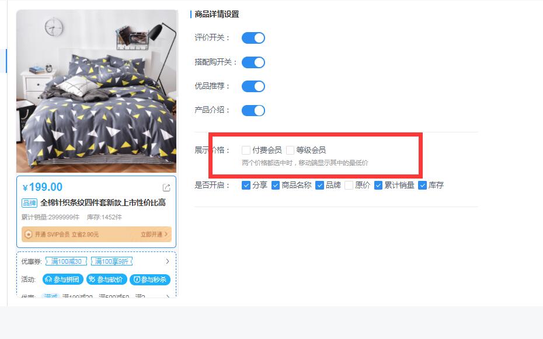Click the 参与秒杀 activity badge
The image size is (543, 339).
point(150,279)
